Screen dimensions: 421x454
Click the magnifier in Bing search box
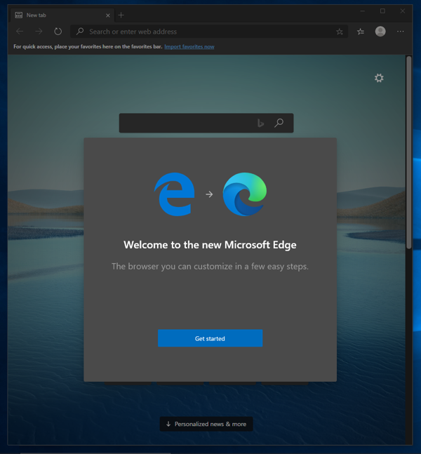click(x=279, y=123)
